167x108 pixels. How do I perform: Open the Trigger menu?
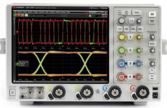pyautogui.click(x=36, y=12)
